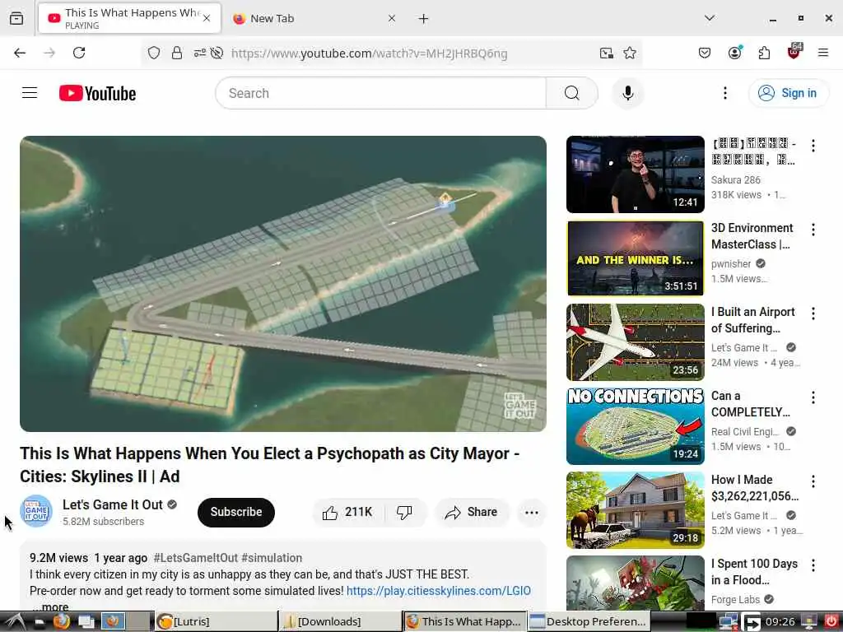
Task: Click the search magnifier button
Action: [x=571, y=93]
